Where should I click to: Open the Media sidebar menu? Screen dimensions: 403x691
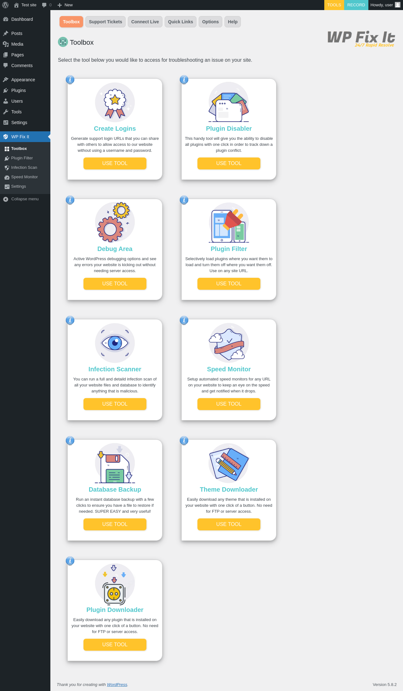pos(25,44)
